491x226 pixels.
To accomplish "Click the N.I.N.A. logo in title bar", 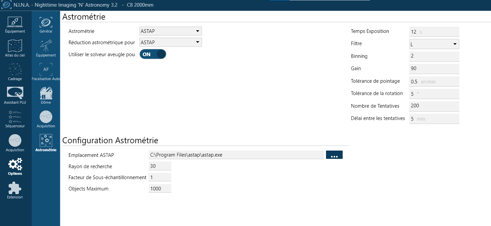I will coord(6,5).
